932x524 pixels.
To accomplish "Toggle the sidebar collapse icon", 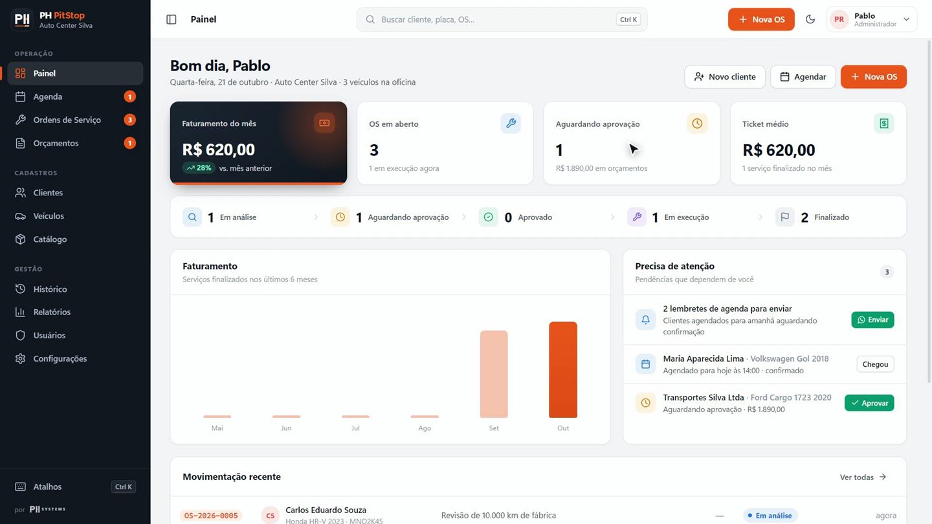I will click(x=172, y=19).
